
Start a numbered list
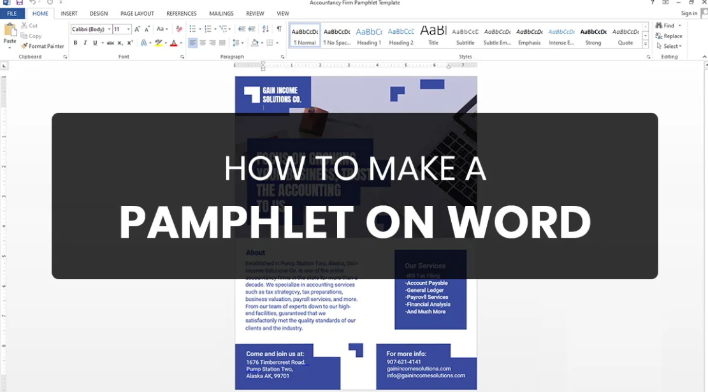click(x=208, y=29)
